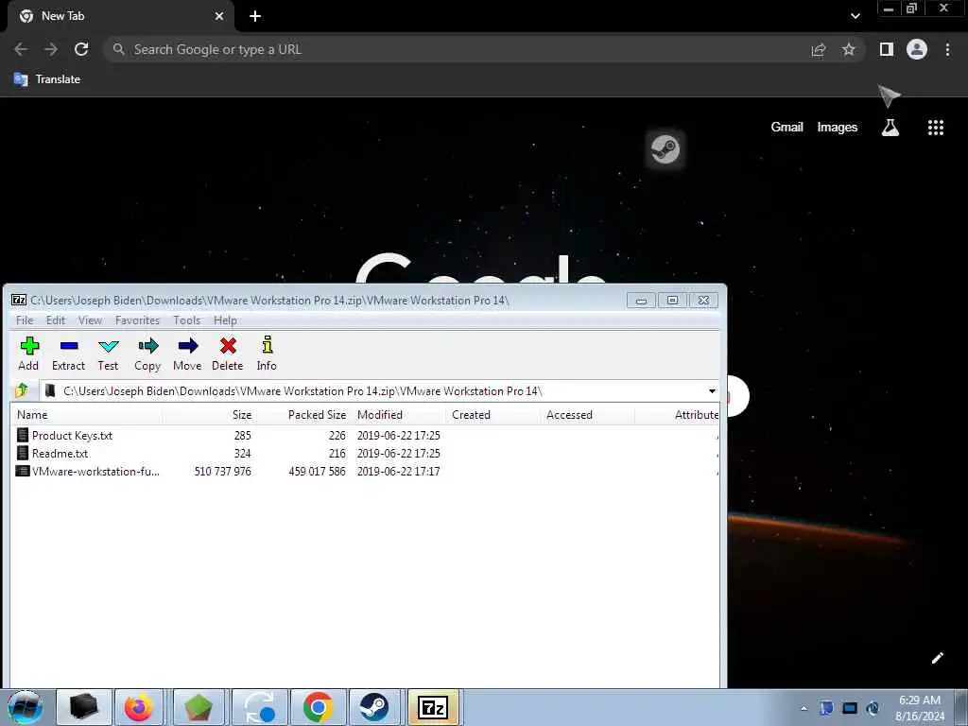The height and width of the screenshot is (726, 968).
Task: Sort by Packed Size column header
Action: (x=303, y=415)
